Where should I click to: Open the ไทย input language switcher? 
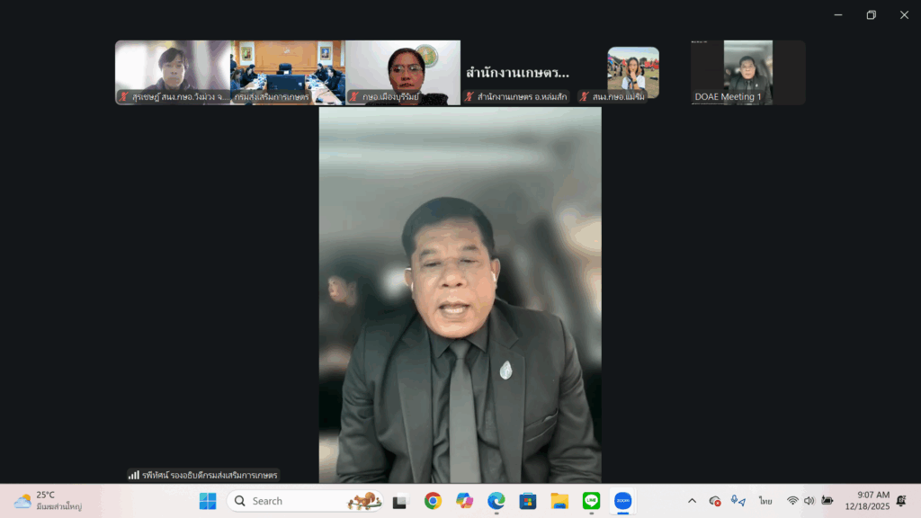coord(765,501)
